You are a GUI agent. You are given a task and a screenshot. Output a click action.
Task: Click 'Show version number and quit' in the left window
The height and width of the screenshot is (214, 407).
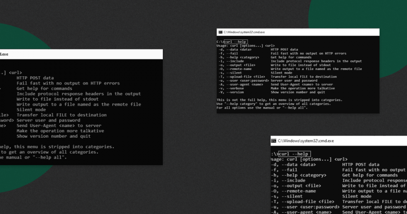(x=54, y=136)
